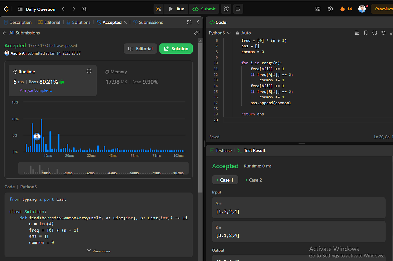The image size is (393, 261).
Task: Collapse the left panel chevron
Action: (x=198, y=22)
